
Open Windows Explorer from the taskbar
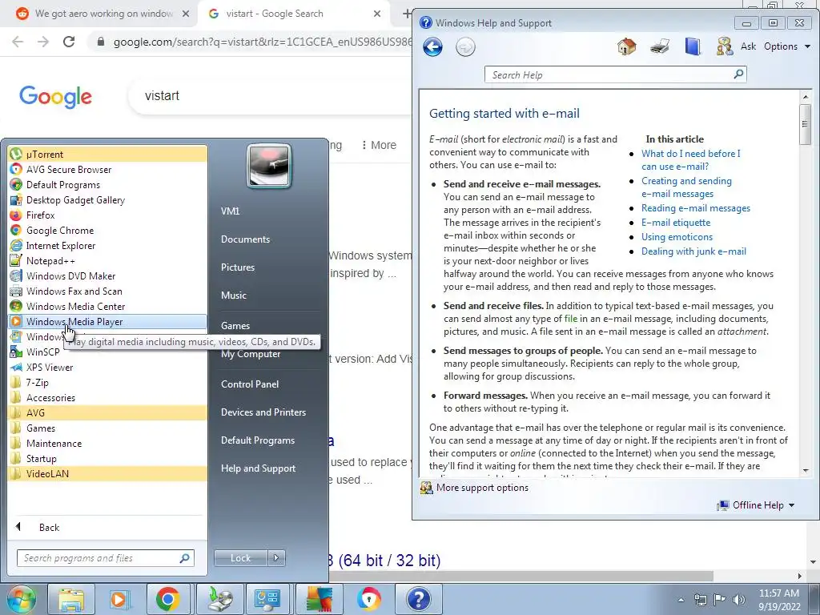click(71, 599)
